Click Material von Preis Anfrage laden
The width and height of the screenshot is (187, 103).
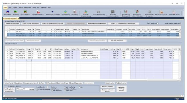tap(31, 24)
